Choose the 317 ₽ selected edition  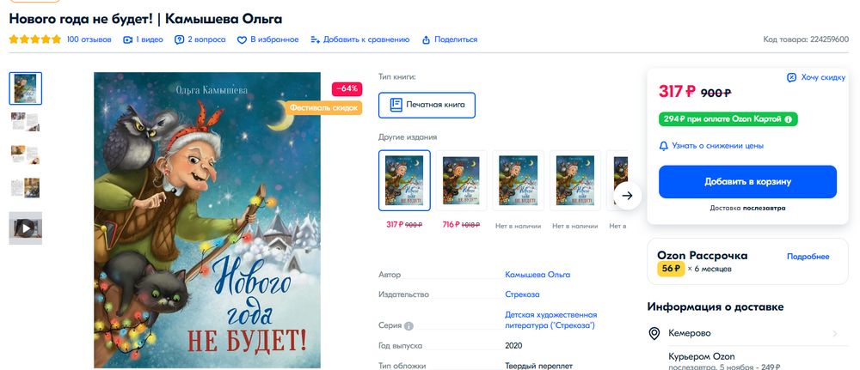[404, 180]
